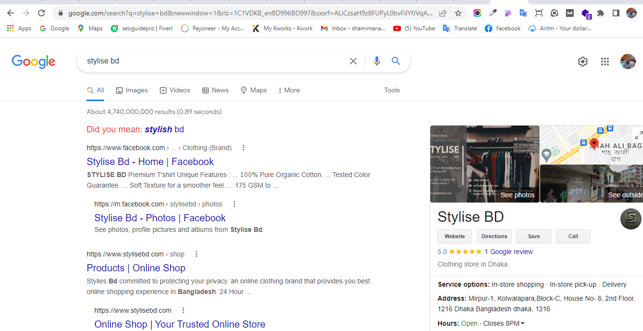Open options menu for www.stylisebd.com result
This screenshot has height=331, width=643.
(x=183, y=310)
